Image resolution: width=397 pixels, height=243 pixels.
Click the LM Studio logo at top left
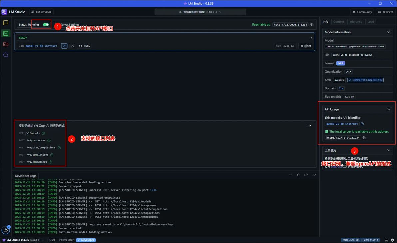point(4,12)
